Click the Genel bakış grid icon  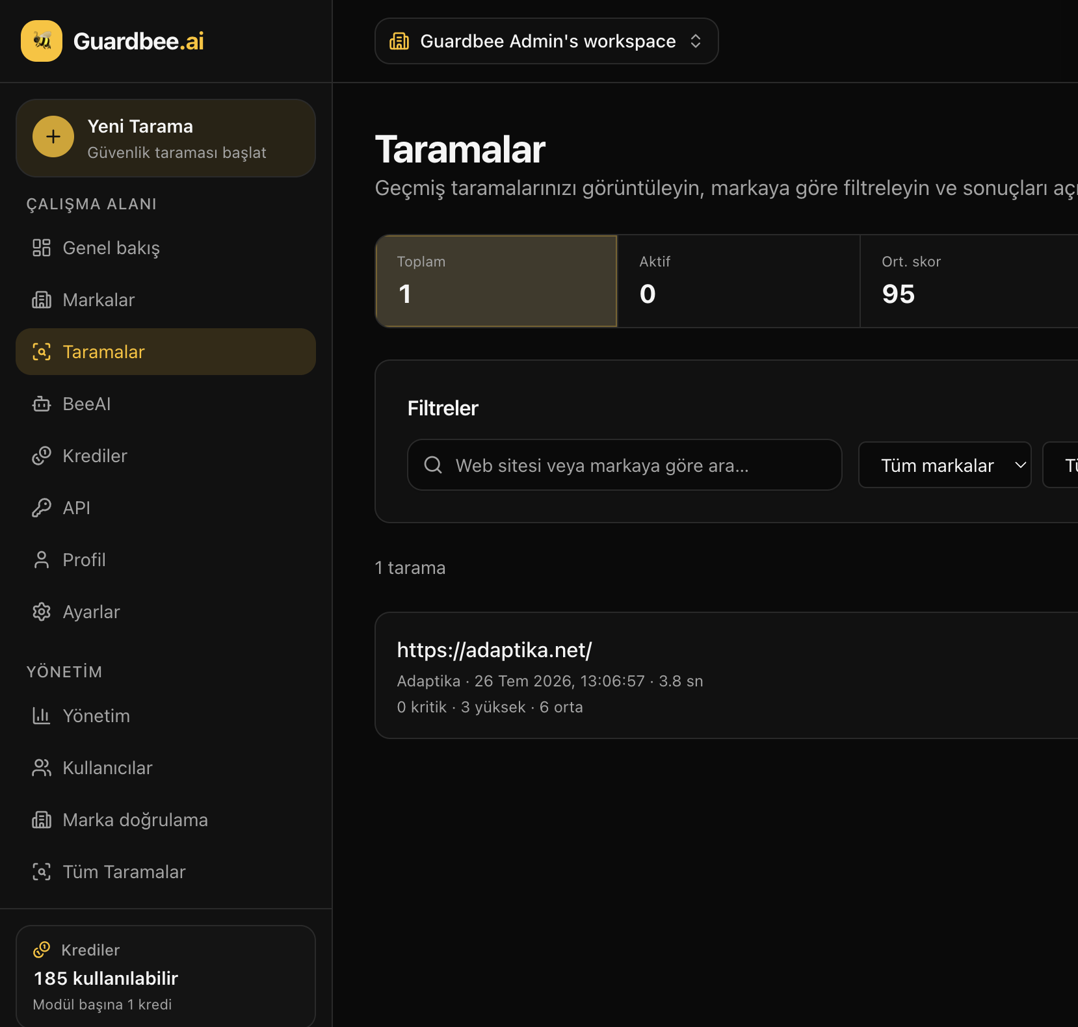click(42, 248)
